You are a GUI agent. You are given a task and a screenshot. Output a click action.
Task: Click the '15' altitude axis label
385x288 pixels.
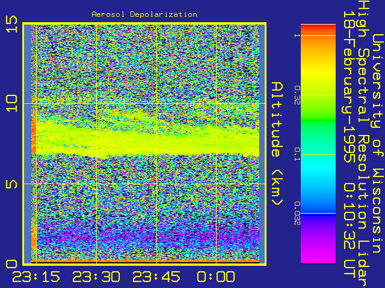(x=12, y=24)
